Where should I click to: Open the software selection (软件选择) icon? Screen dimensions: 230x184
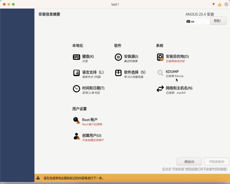118,73
